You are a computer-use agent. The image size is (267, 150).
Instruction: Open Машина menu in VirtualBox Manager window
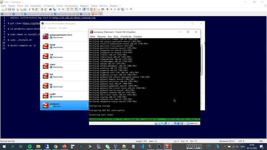[52, 28]
